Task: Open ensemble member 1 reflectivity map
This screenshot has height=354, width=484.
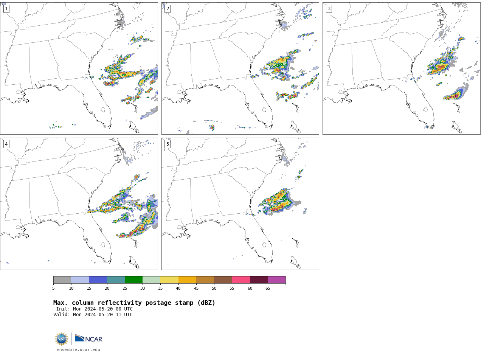Action: [79, 68]
